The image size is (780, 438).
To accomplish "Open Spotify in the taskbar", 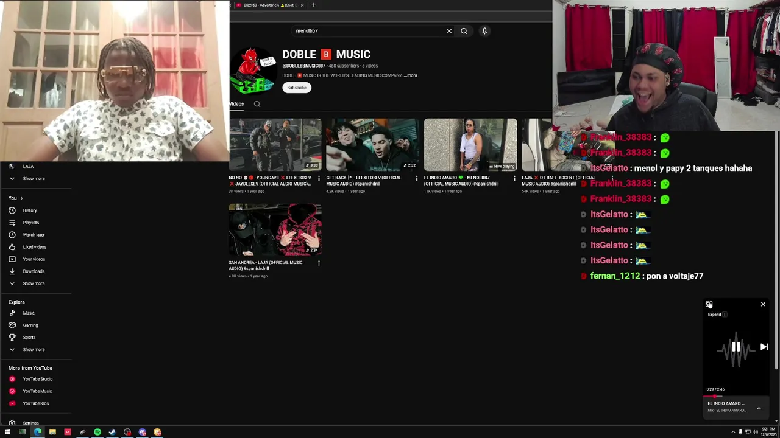I will coord(97,432).
